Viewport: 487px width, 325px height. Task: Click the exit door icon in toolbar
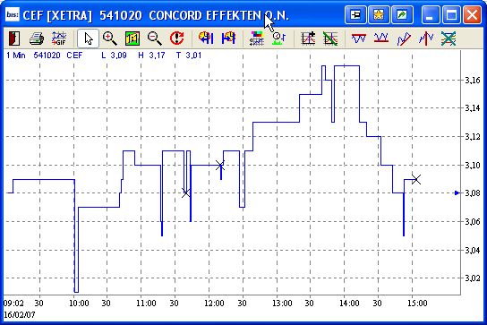[x=13, y=38]
